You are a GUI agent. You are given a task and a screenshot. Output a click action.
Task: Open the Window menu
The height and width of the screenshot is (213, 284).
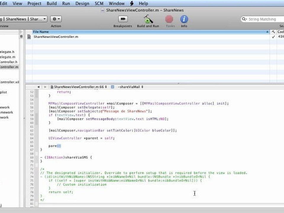click(117, 4)
